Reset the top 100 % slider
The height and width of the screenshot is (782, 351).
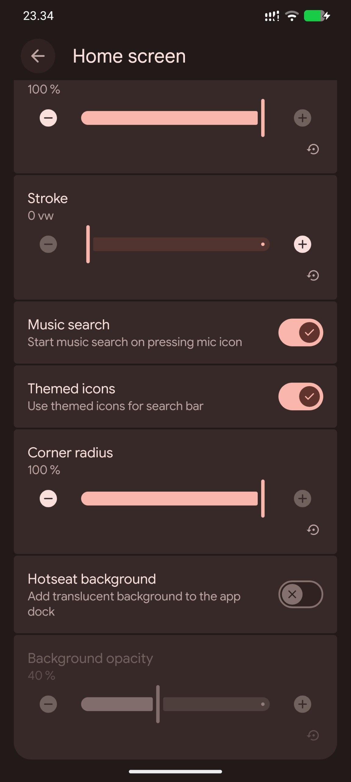click(313, 149)
